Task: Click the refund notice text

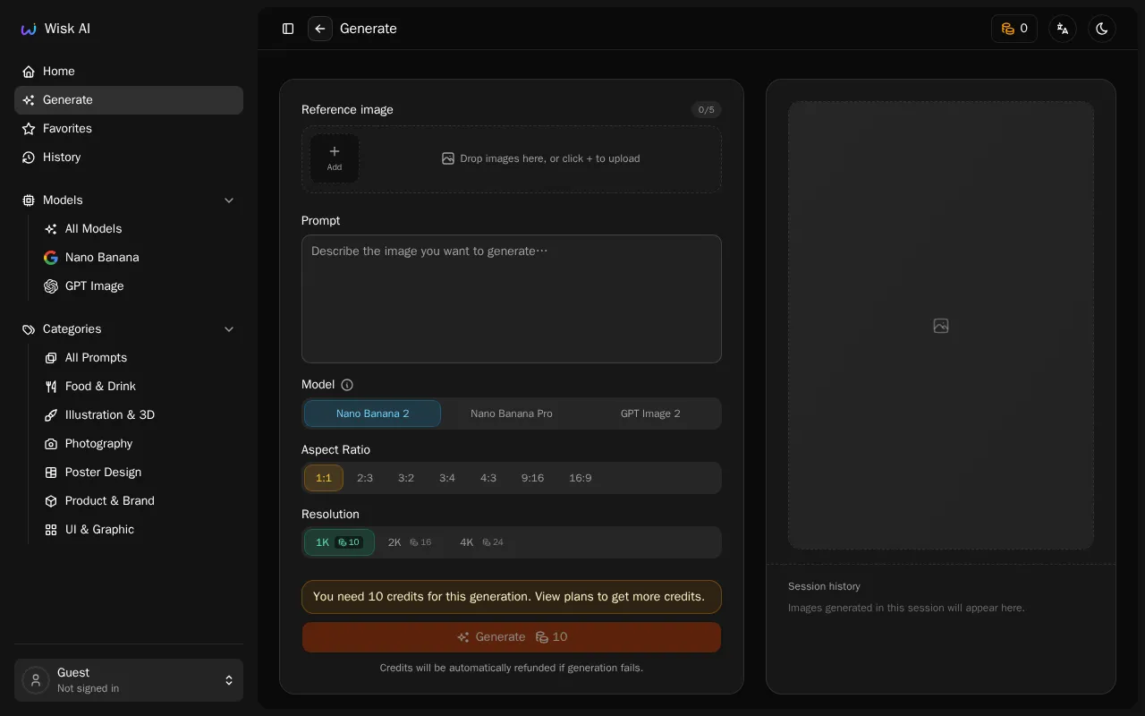Action: coord(512,668)
